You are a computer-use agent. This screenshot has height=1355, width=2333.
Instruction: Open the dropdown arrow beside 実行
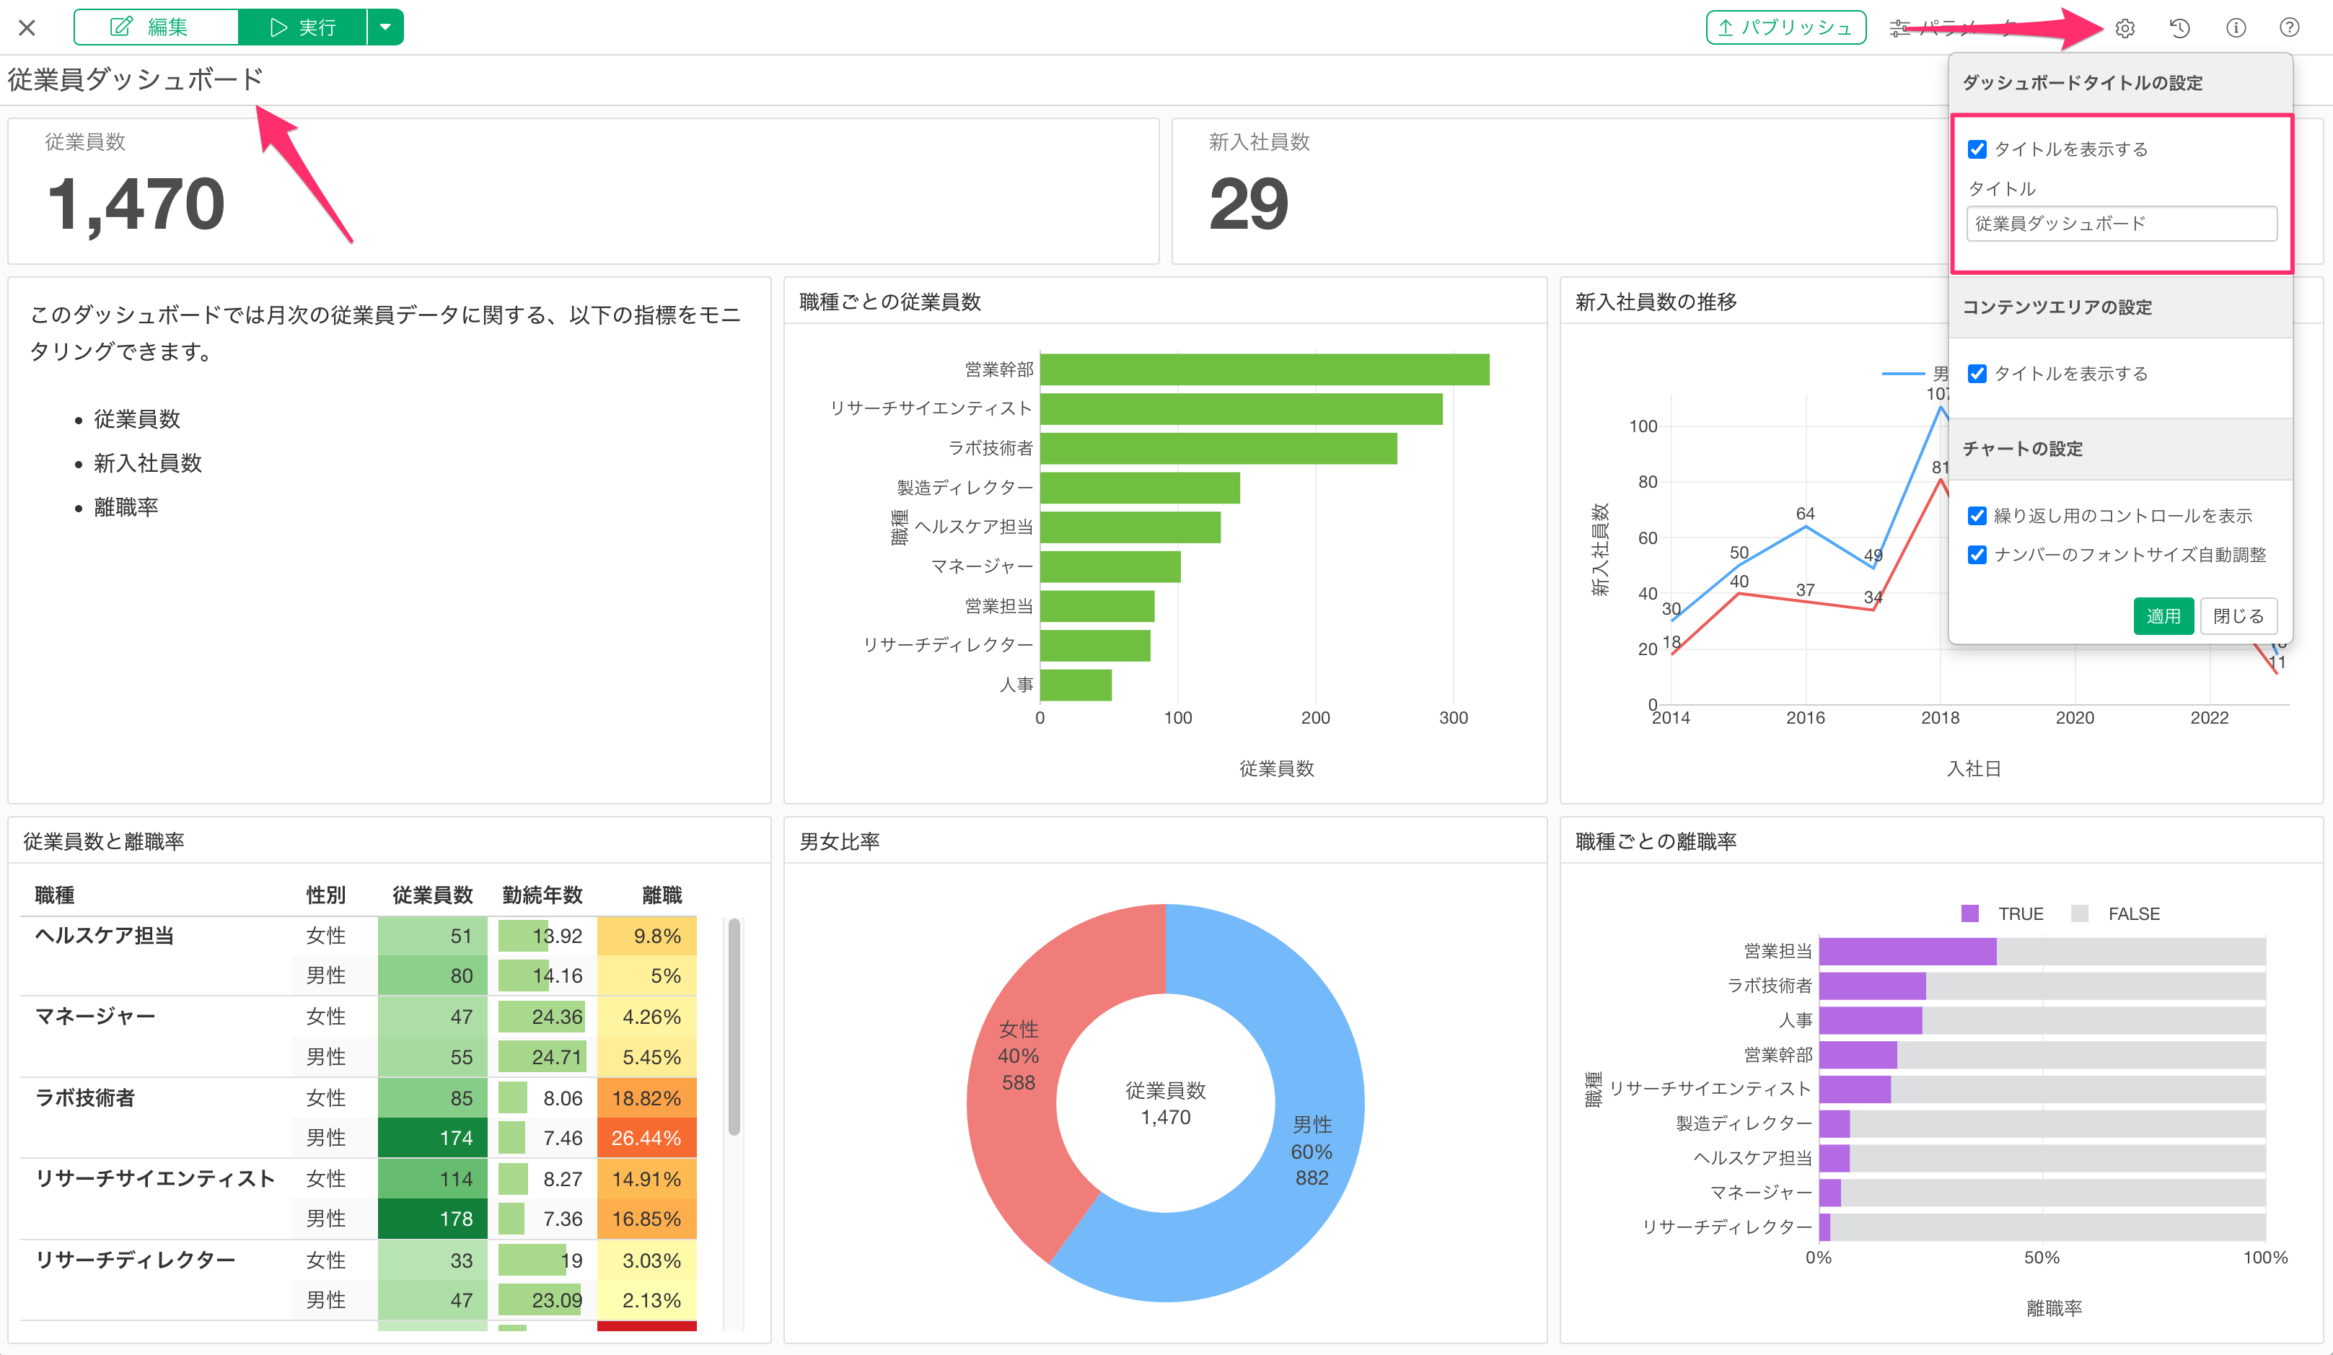click(385, 27)
